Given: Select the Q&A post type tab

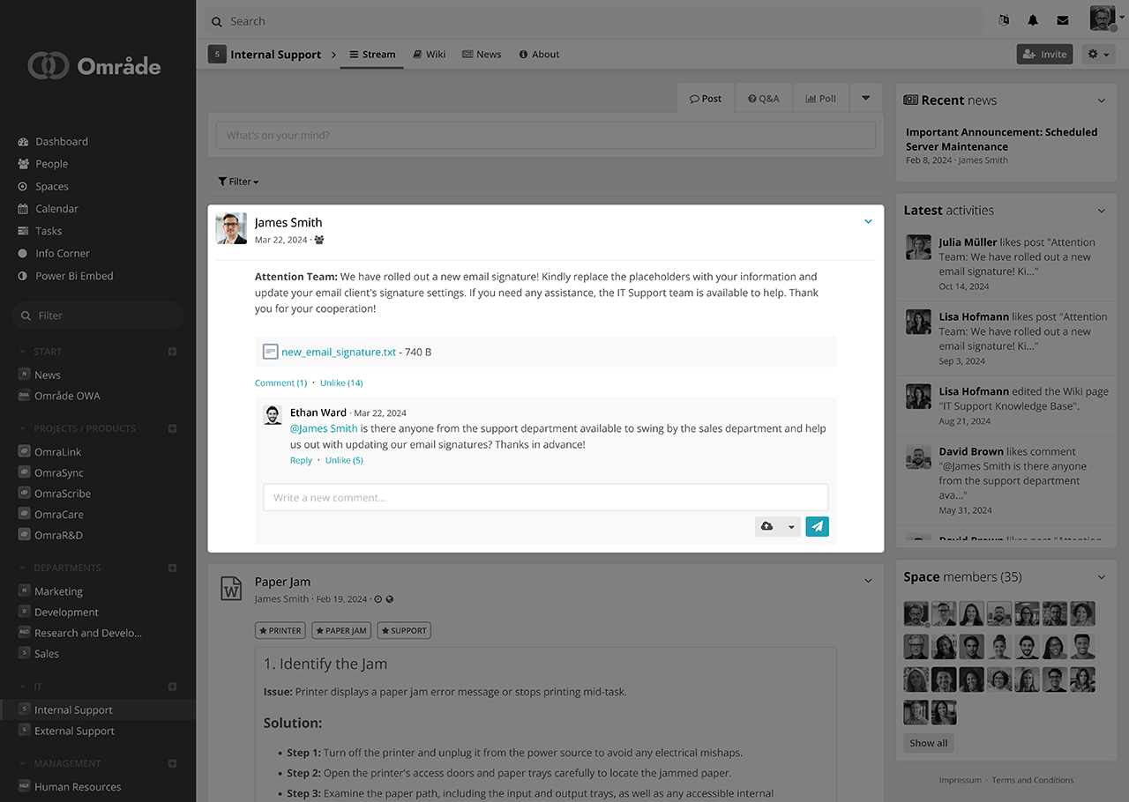Looking at the screenshot, I should coord(763,99).
